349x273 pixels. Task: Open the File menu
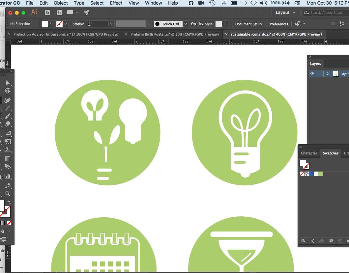[x=30, y=3]
